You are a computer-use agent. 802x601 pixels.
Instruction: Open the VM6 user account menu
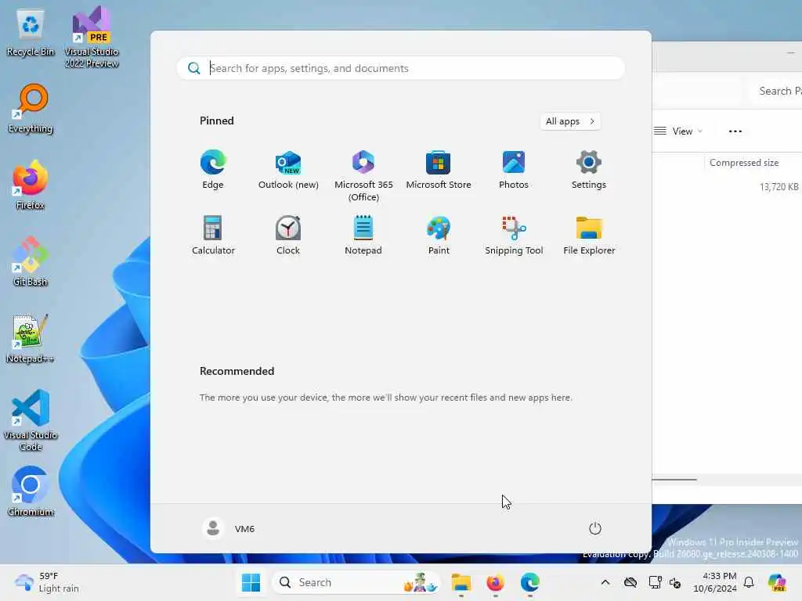pyautogui.click(x=229, y=528)
